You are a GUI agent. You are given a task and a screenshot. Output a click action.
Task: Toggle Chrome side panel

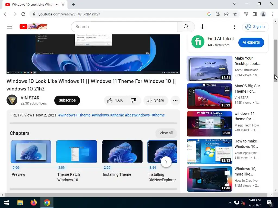pyautogui.click(x=255, y=14)
